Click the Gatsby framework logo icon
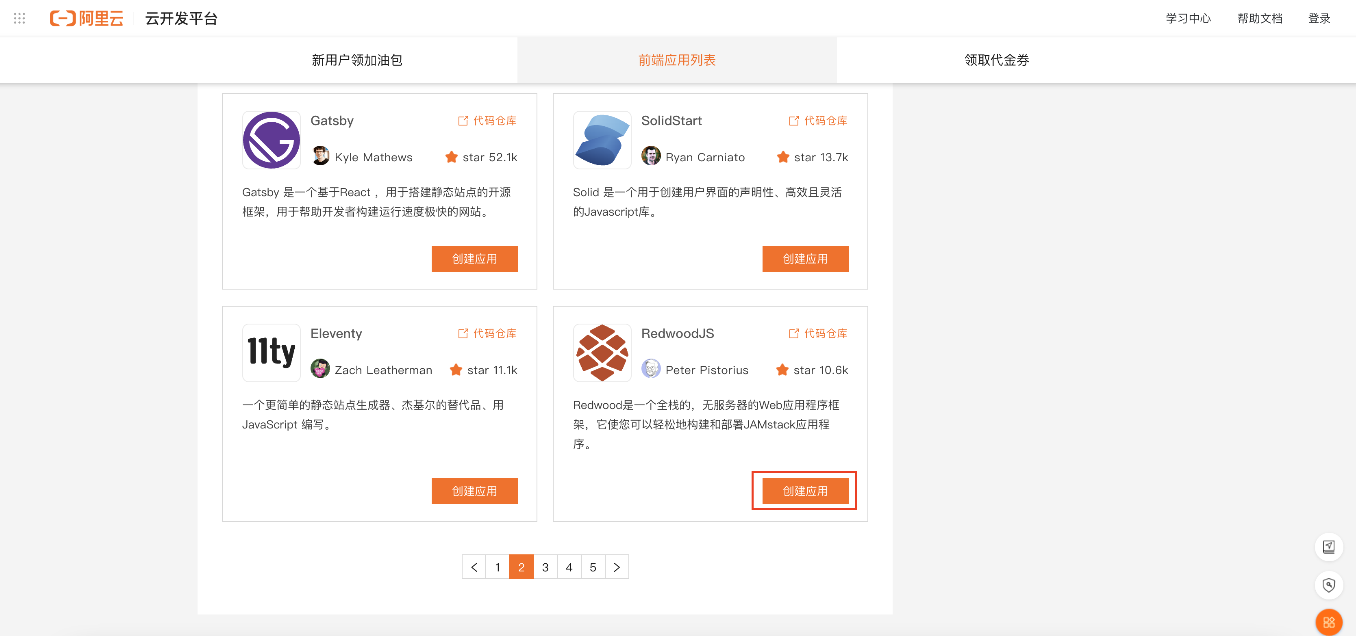1356x636 pixels. click(x=271, y=140)
